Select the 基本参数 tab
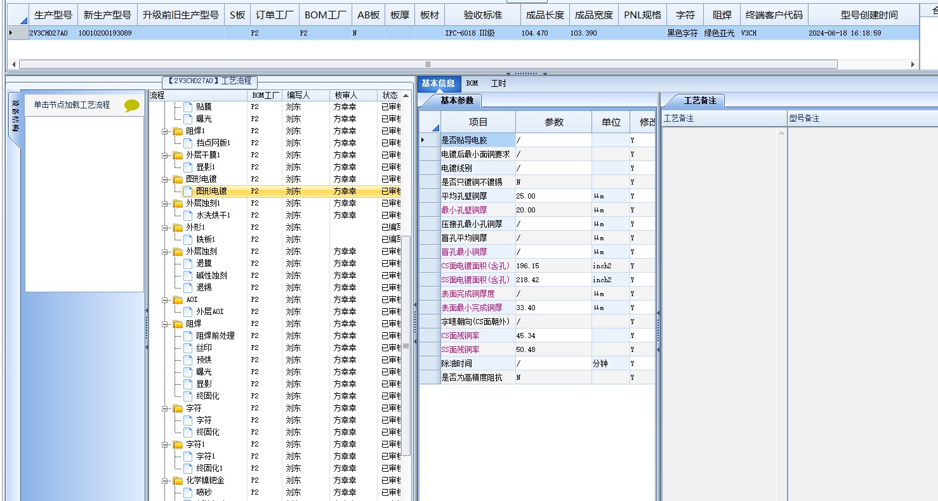This screenshot has width=938, height=501. tap(456, 100)
